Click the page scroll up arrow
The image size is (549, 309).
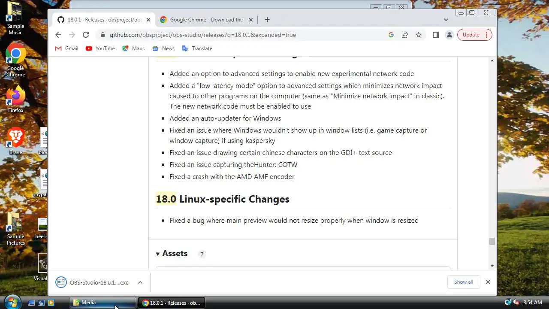pyautogui.click(x=492, y=61)
